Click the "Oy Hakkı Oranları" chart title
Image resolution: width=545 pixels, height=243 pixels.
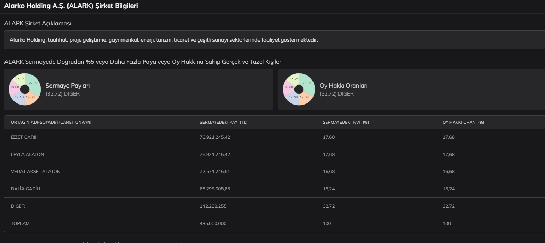click(x=344, y=85)
